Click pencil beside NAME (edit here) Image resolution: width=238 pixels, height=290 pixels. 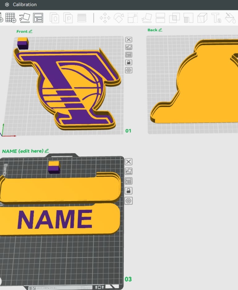tap(47, 151)
